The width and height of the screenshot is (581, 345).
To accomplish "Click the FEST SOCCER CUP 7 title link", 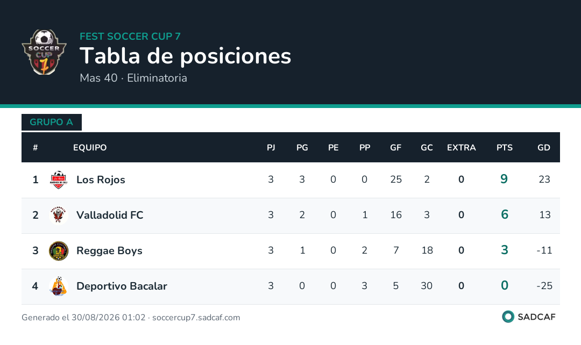I will [x=130, y=37].
